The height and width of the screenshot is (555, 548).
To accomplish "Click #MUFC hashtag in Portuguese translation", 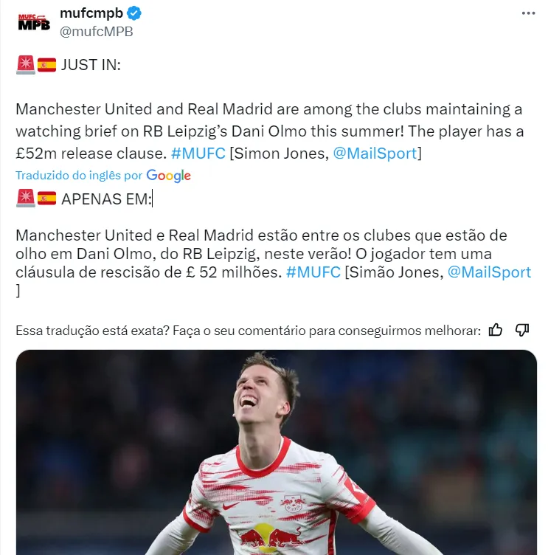I will 313,272.
